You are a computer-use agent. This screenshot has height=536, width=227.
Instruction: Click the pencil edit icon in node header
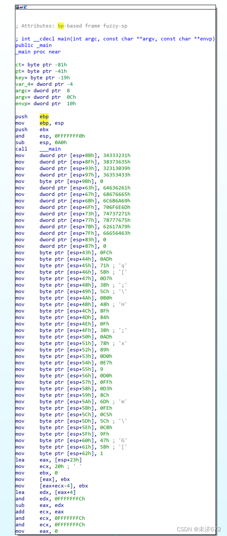coord(21,7)
